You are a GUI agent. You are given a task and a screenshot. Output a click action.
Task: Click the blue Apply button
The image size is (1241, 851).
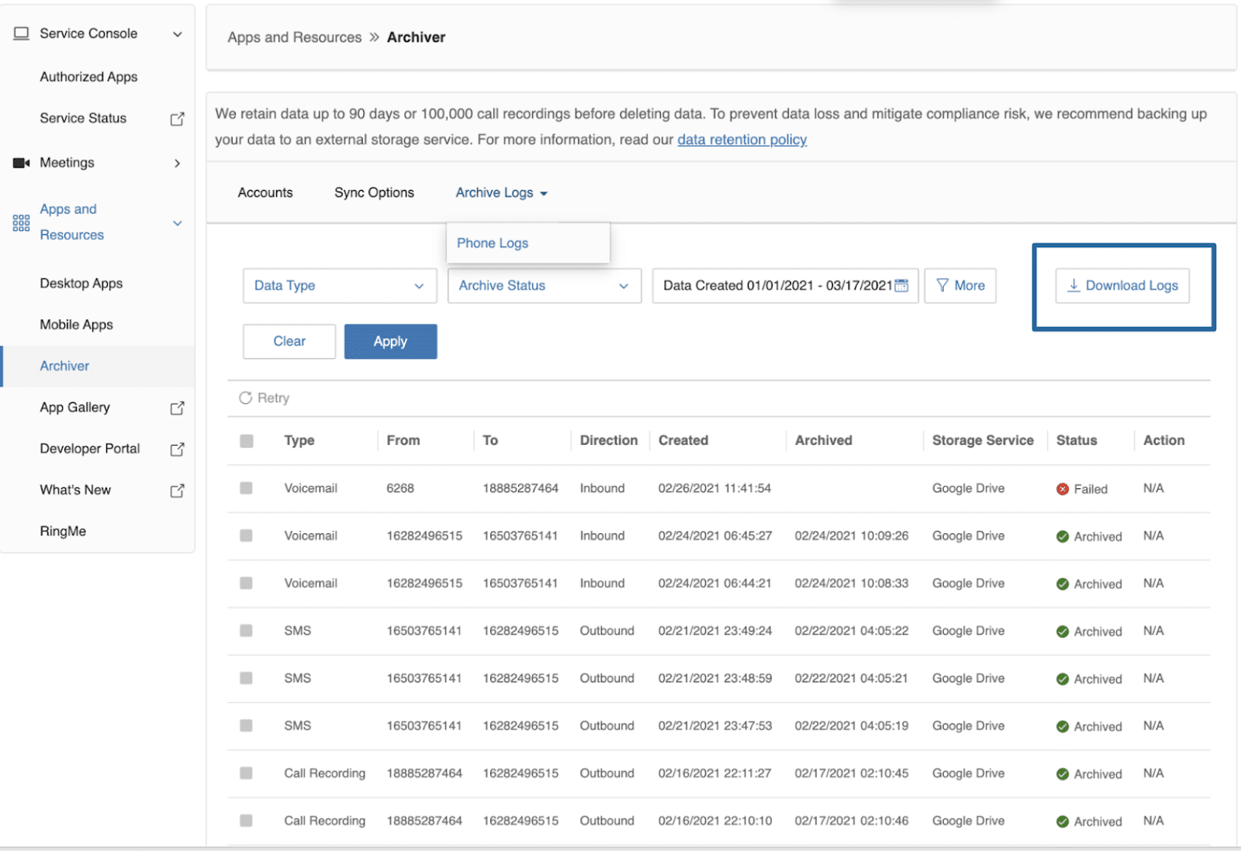coord(390,342)
